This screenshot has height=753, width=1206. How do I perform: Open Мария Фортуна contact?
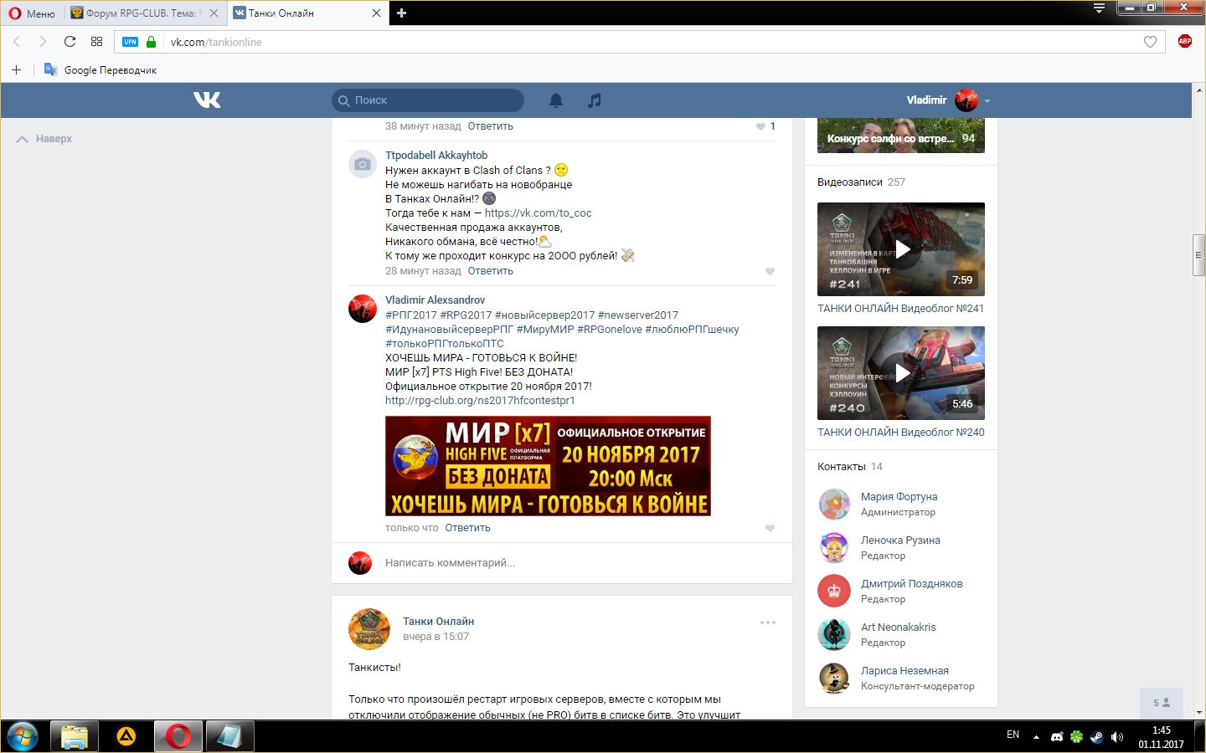click(x=899, y=497)
